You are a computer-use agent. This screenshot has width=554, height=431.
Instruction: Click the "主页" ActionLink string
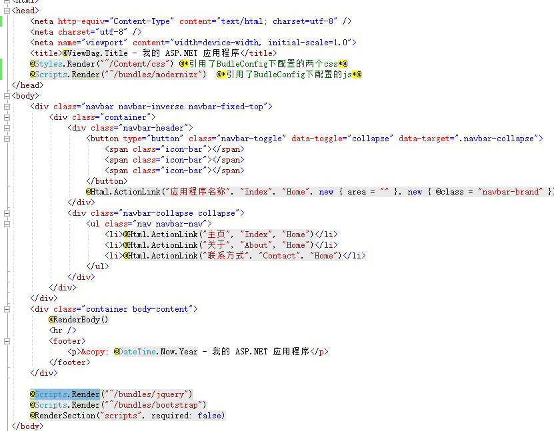click(x=217, y=234)
